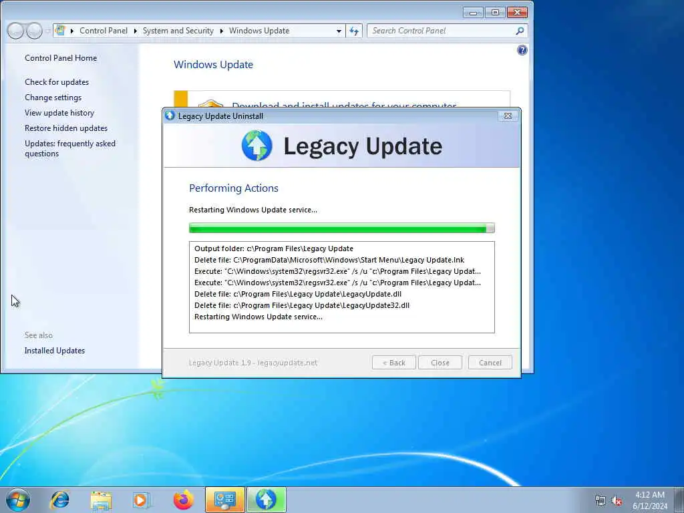
Task: Click the green uninstall progress bar
Action: (341, 228)
